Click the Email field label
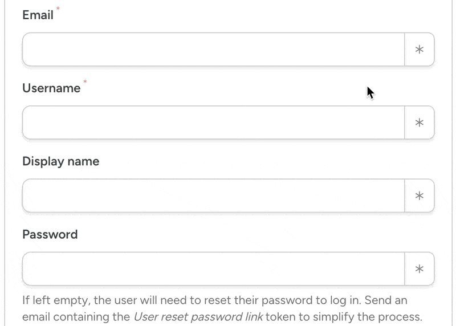The image size is (456, 326). pyautogui.click(x=38, y=15)
